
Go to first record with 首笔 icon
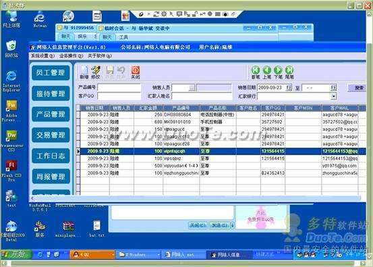256,73
